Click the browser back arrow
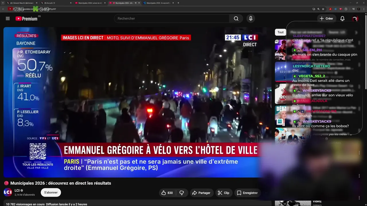 click(3, 9)
